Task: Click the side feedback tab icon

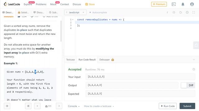Action: click(x=196, y=45)
